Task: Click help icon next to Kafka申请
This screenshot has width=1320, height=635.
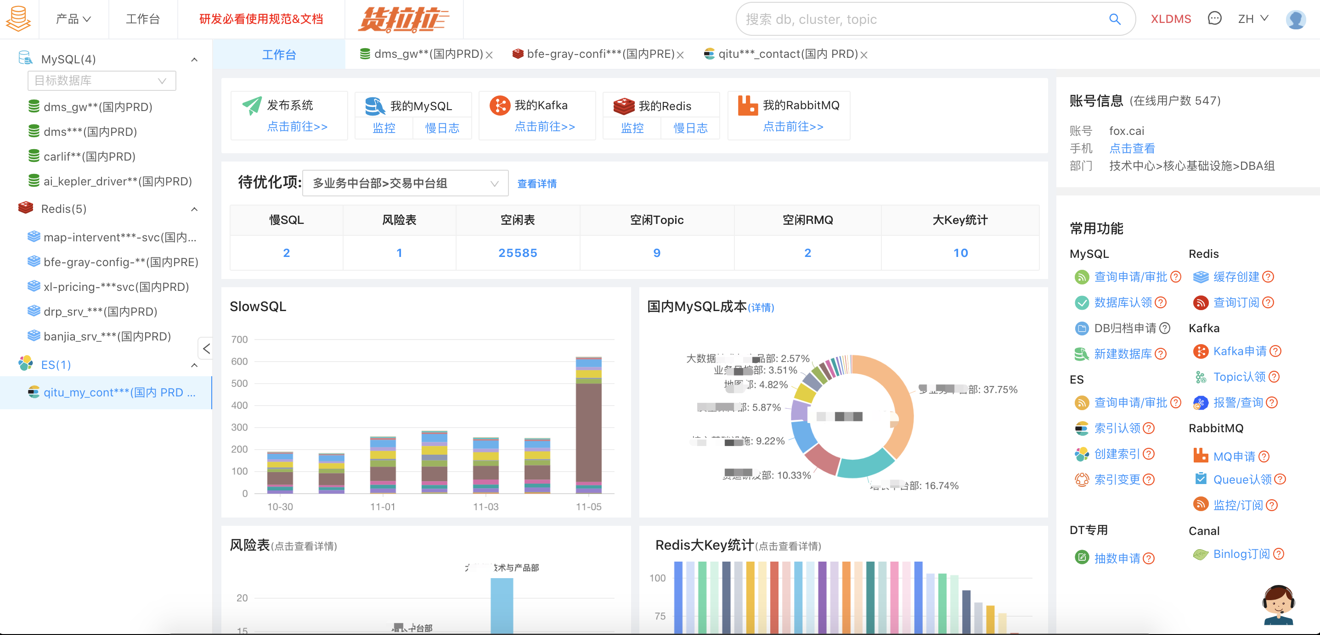Action: click(1276, 351)
